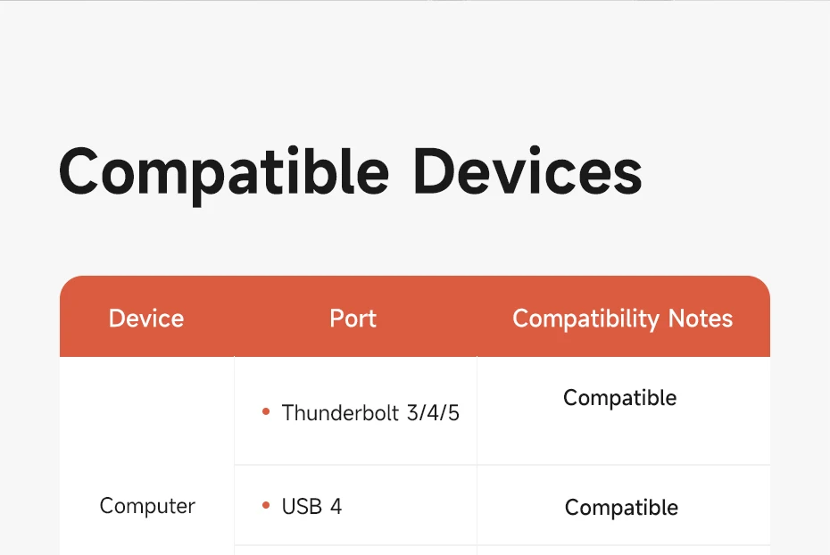Click the 3/4/5 version text
The height and width of the screenshot is (555, 830).
point(433,412)
